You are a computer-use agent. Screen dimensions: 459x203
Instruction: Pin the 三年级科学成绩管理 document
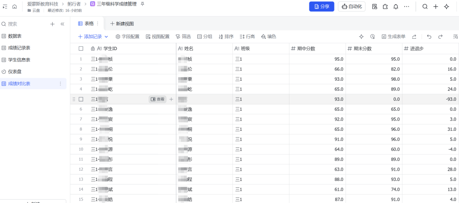click(x=142, y=4)
